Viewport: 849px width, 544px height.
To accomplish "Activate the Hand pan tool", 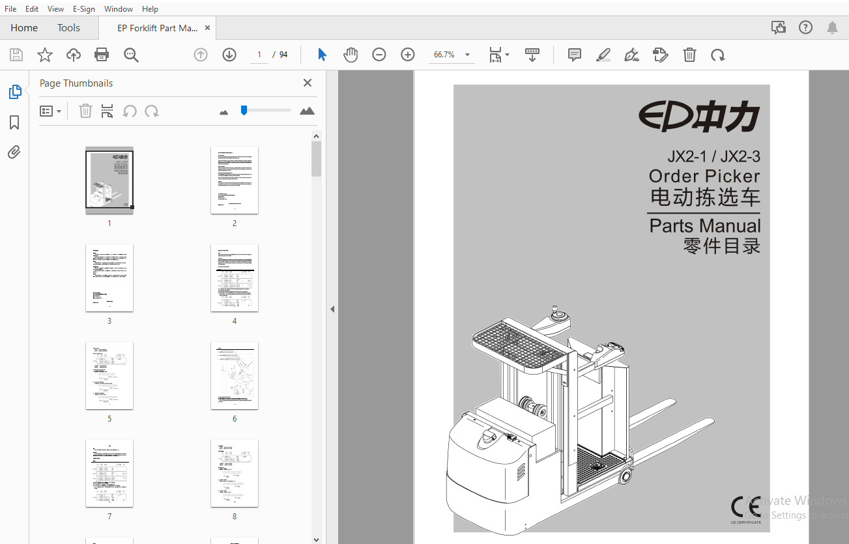I will click(351, 55).
